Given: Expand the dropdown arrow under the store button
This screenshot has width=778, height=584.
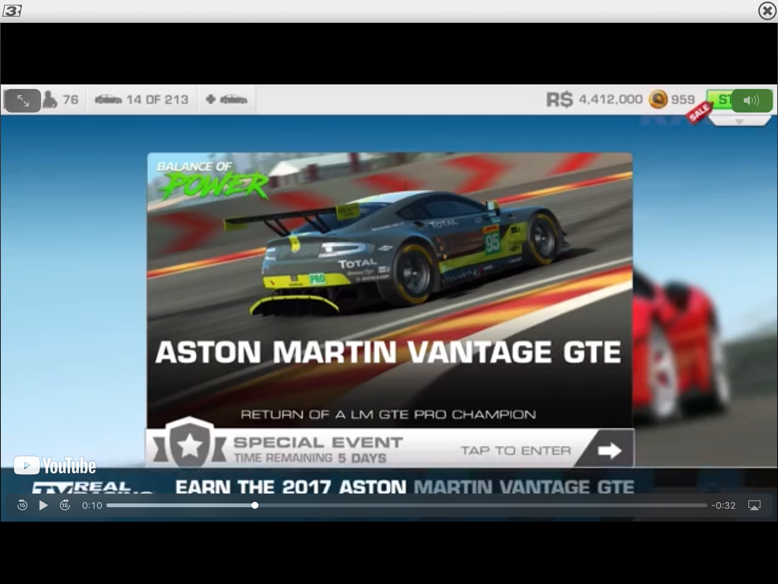Looking at the screenshot, I should (739, 122).
